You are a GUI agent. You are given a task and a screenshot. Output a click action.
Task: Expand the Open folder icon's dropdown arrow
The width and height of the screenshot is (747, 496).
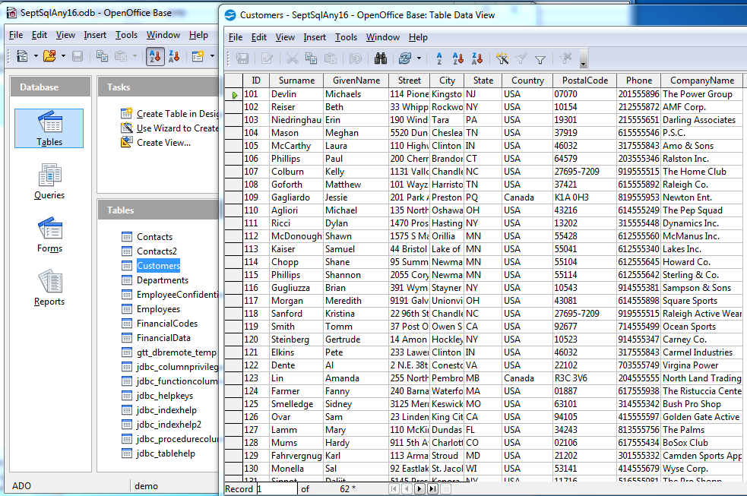tap(63, 56)
